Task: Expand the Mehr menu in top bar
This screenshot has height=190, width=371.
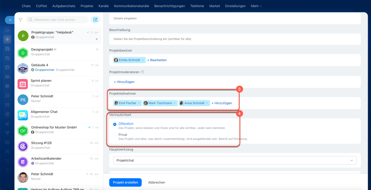Action: [256, 6]
